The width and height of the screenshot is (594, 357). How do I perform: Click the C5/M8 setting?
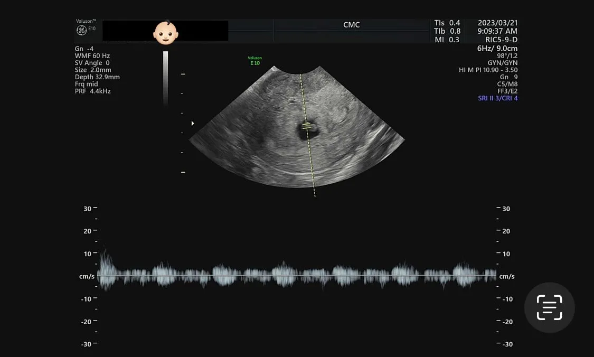coord(507,84)
